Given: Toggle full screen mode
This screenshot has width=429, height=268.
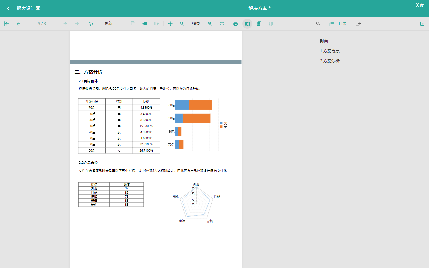Looking at the screenshot, I should (222, 24).
